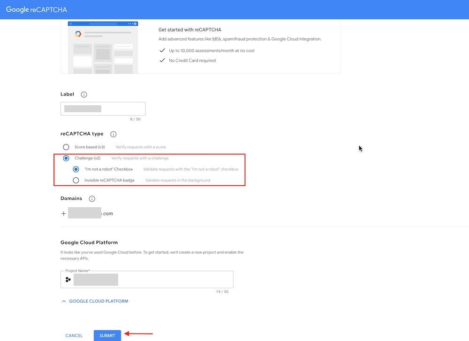Click the domain entry ending in .com

(91, 213)
